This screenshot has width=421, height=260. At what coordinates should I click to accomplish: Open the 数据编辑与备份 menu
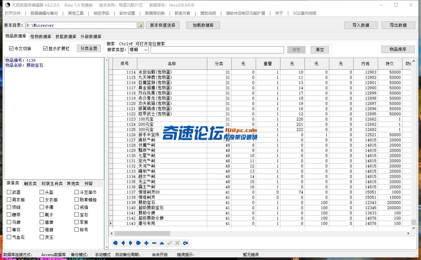[44, 13]
